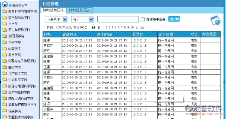This screenshot has width=226, height=119.
Task: Open the 不要条件 dropdown
Action: (56, 19)
